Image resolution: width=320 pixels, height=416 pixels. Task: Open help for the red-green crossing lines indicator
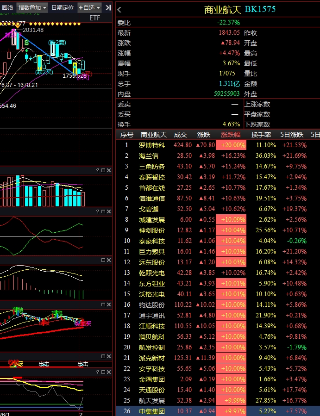point(97,211)
